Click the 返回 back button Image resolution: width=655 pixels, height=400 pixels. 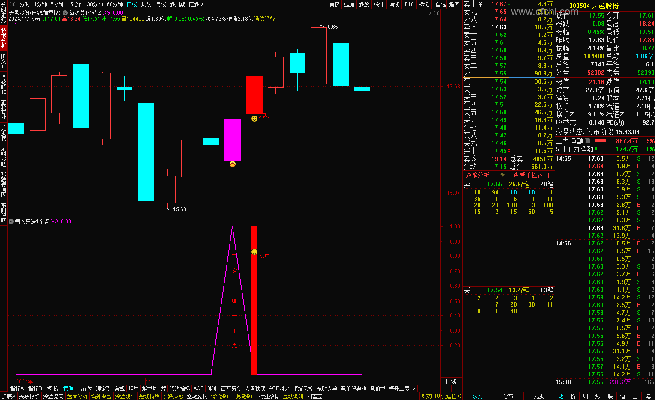454,4
